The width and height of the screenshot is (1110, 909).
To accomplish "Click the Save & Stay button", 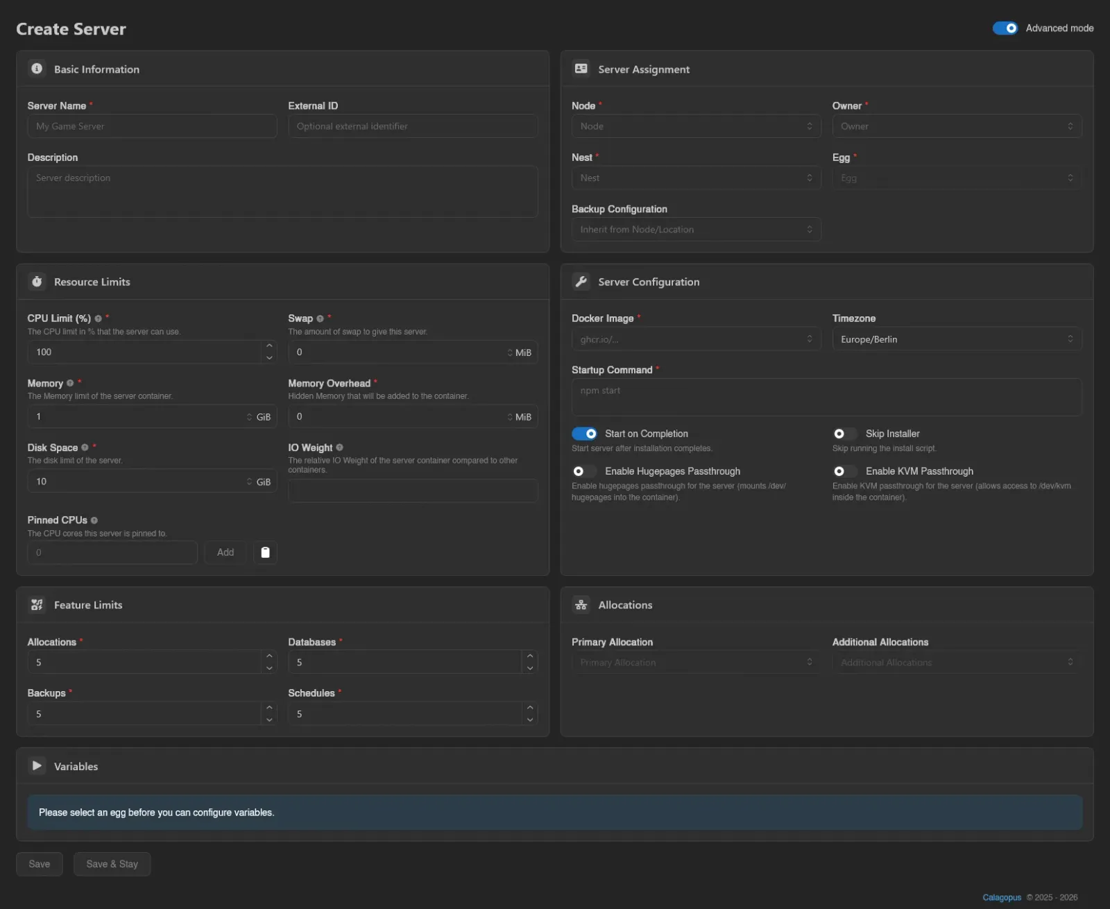I will [112, 864].
